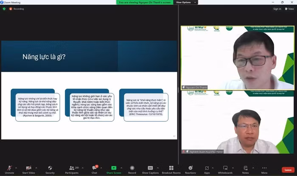Open the Chat panel

pos(94,169)
